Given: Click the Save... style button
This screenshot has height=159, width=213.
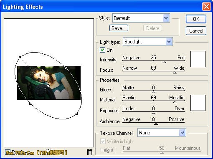Looking at the screenshot, I should coord(119,28).
